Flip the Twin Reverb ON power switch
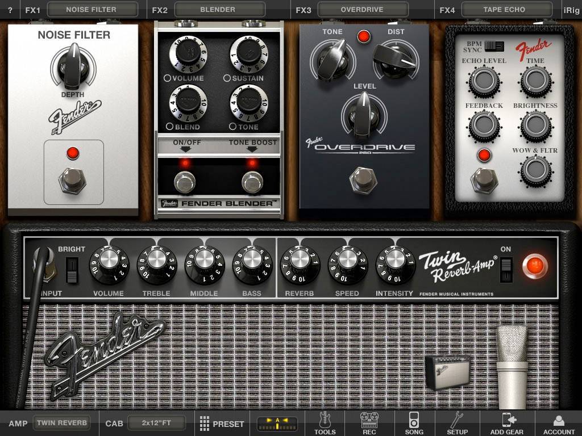Screen dimensions: 582x436 click(x=505, y=270)
